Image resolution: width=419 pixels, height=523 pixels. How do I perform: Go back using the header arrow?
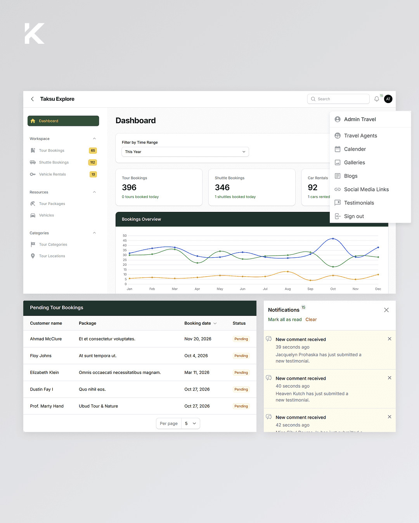(x=32, y=99)
